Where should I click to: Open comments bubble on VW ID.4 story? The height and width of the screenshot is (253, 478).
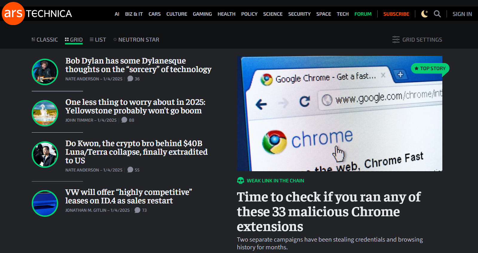coord(137,210)
